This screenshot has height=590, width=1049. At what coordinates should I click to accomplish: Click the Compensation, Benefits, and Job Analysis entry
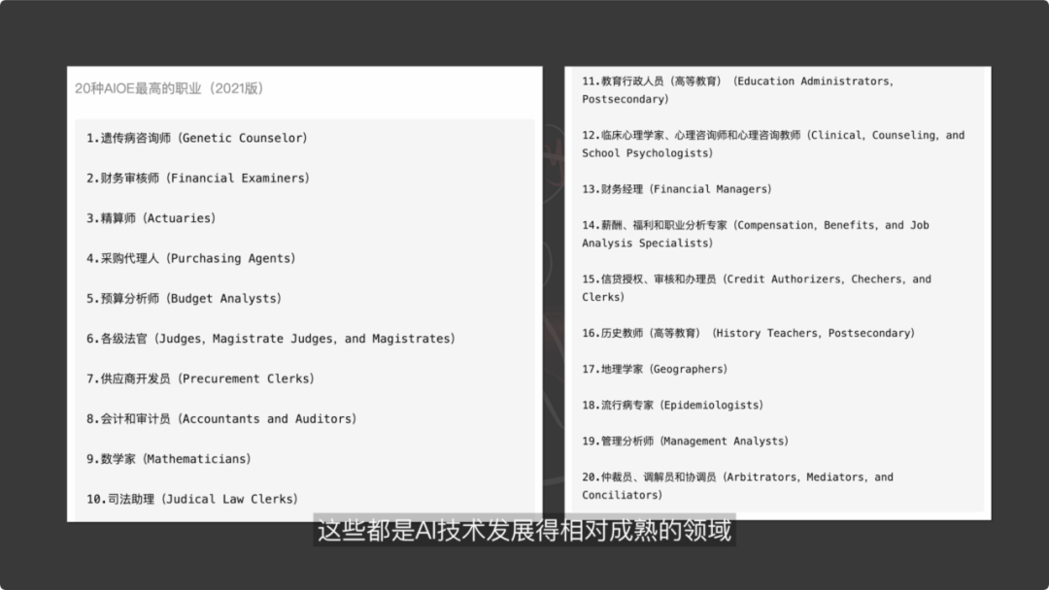point(756,234)
